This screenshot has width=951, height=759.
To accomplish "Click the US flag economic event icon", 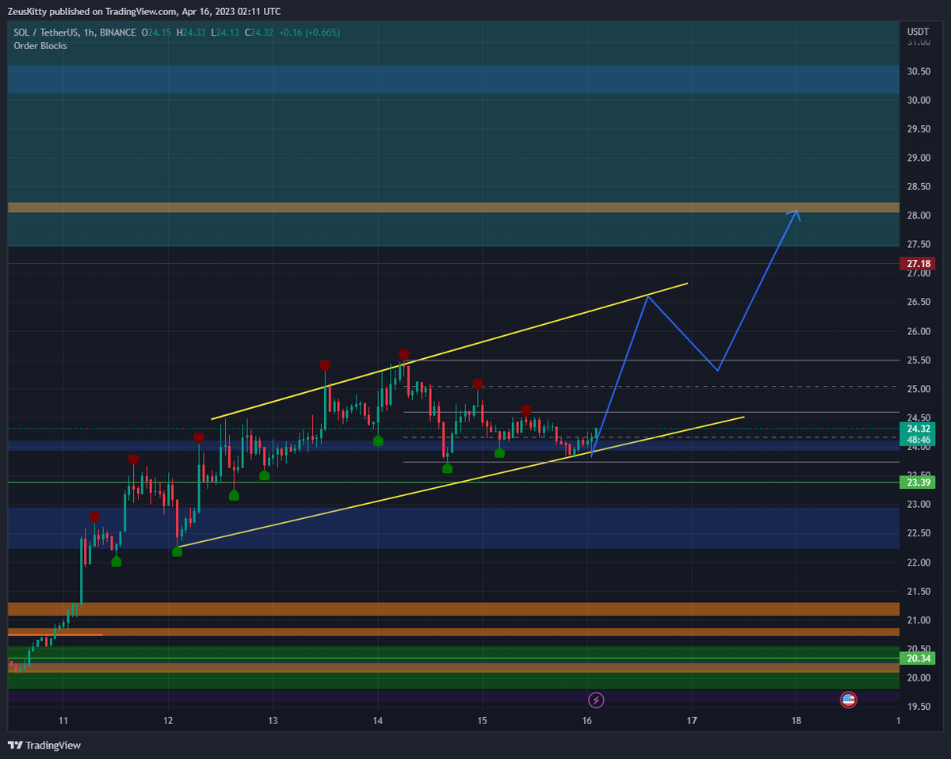I will coord(848,700).
